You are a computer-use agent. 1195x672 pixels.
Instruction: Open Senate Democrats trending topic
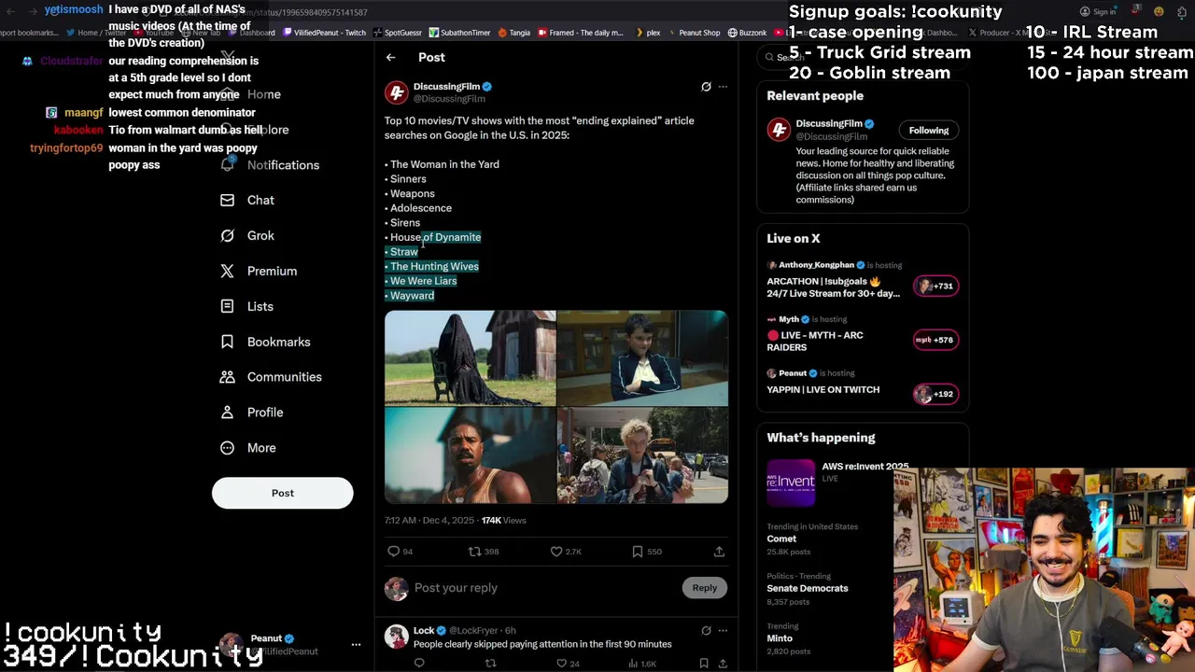point(808,588)
